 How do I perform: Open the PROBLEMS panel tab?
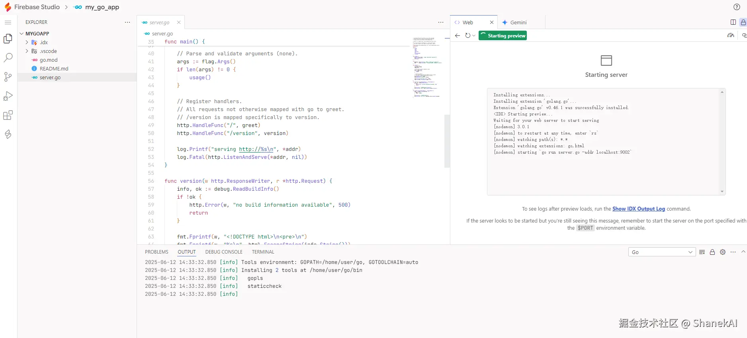coord(156,252)
